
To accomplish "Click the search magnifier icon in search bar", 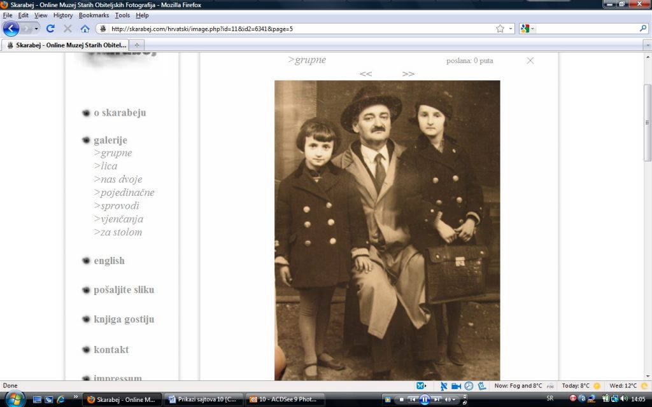I will (643, 29).
